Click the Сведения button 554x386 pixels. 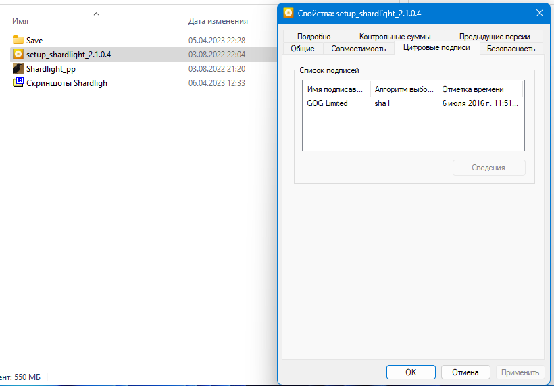(x=488, y=168)
